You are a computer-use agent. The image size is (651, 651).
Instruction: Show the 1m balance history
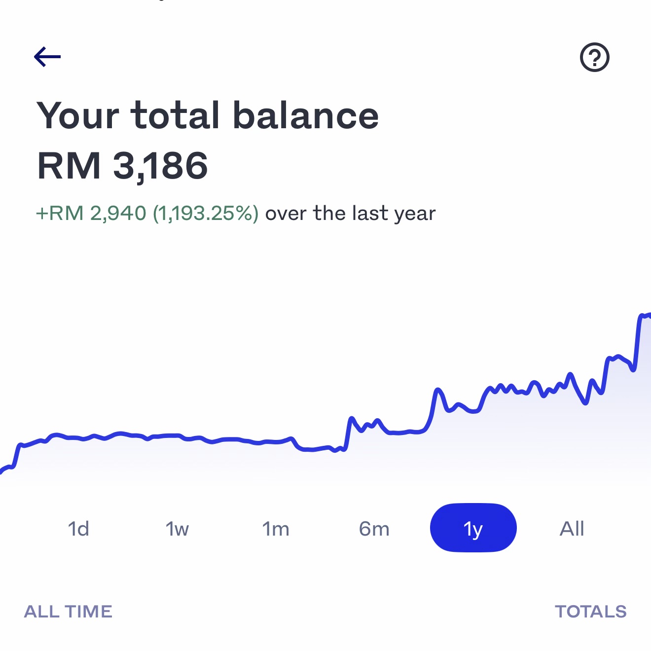pyautogui.click(x=276, y=529)
